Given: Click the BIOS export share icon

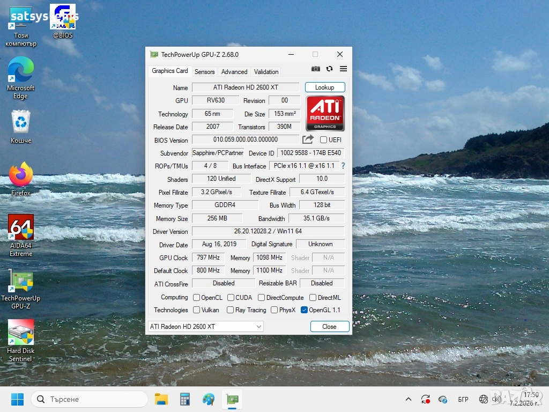Looking at the screenshot, I should tap(308, 139).
